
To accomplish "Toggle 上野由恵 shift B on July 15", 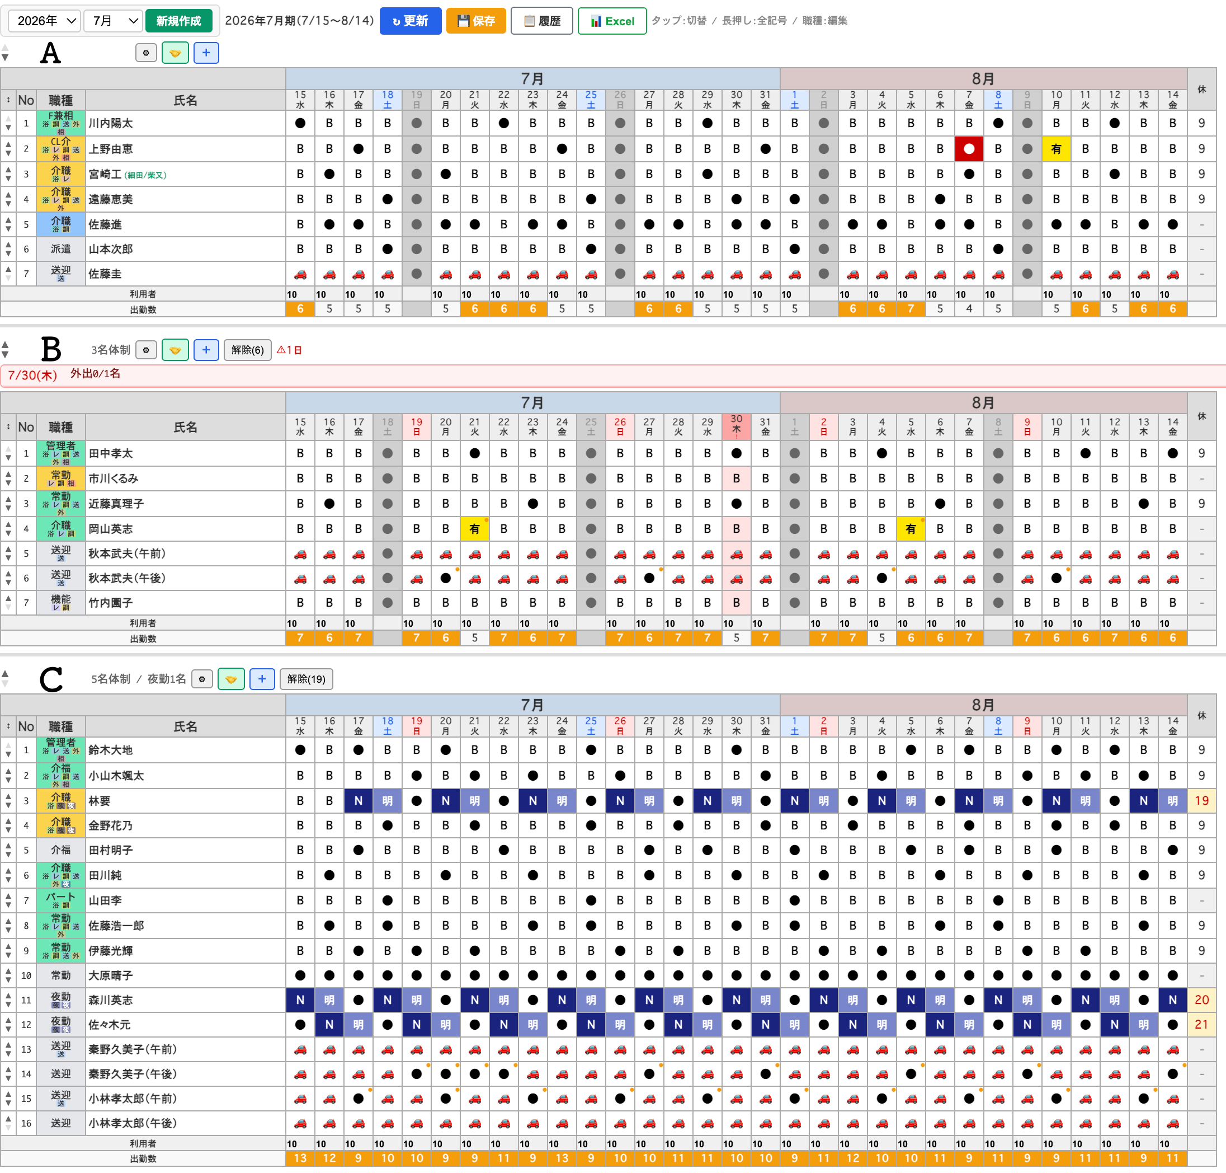I will 300,149.
